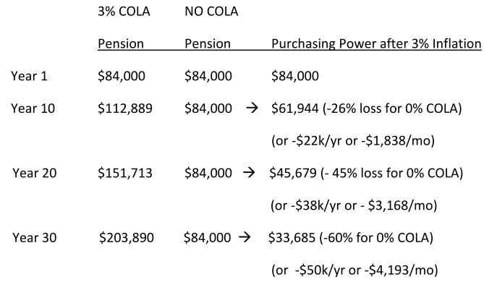This screenshot has width=484, height=282.
Task: Click the $33,685 purchasing power figure
Action: (292, 238)
